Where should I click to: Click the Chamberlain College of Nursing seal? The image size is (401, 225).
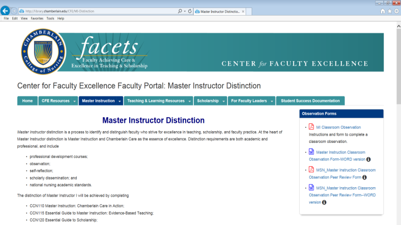click(x=43, y=52)
